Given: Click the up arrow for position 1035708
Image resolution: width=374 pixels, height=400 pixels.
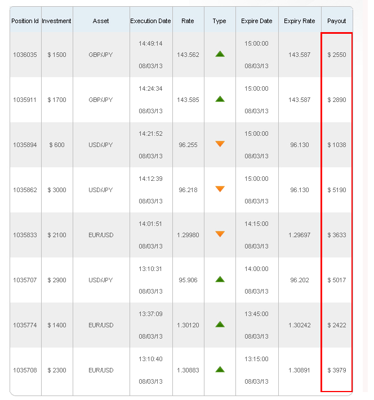Looking at the screenshot, I should pos(220,370).
